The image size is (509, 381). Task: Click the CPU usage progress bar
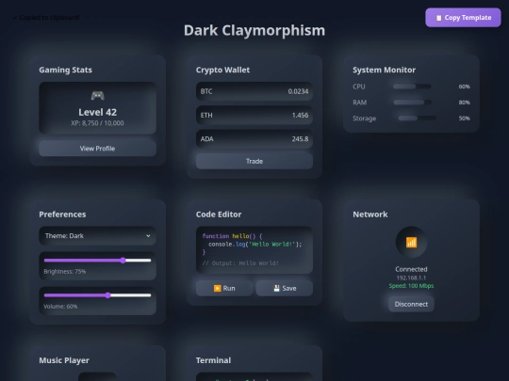(412, 87)
